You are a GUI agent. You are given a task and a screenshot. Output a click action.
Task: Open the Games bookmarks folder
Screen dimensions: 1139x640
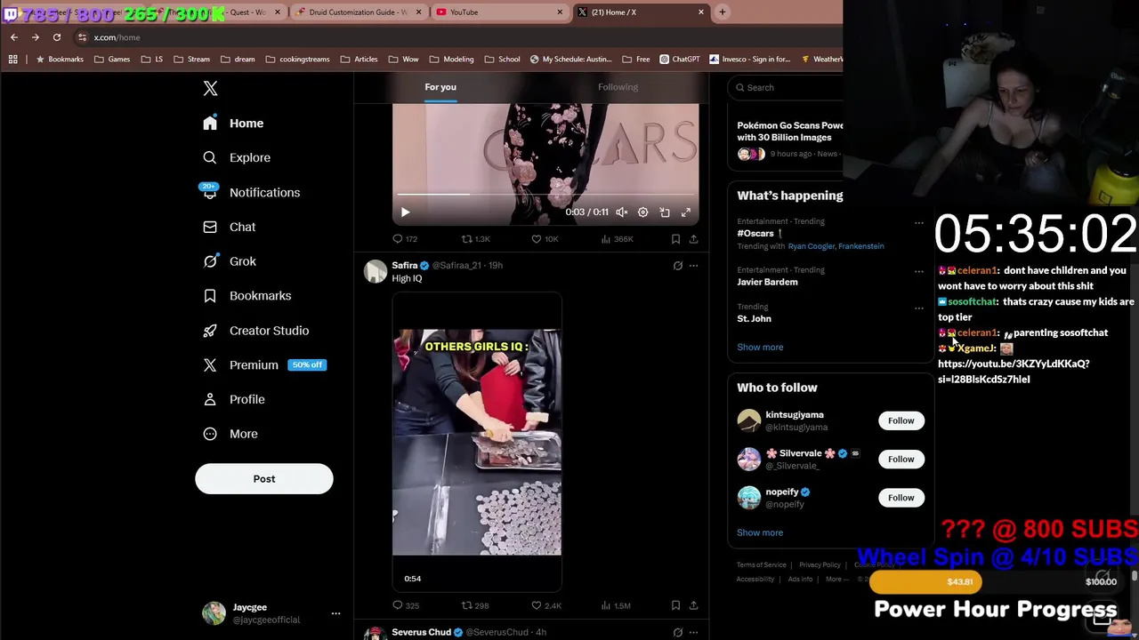(x=112, y=60)
